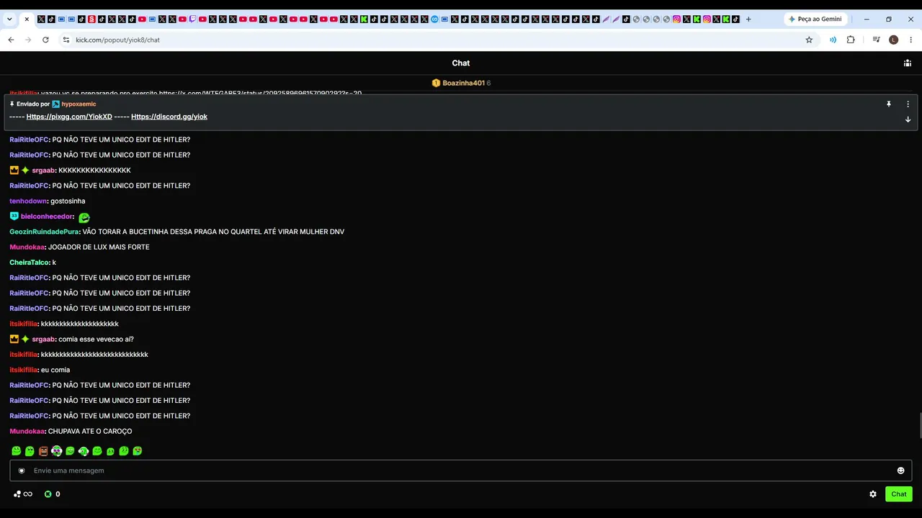Close the active browser tab
Viewport: 922px width, 518px height.
27,19
